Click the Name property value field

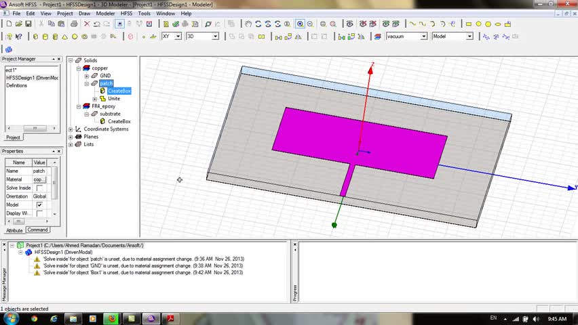(x=39, y=171)
